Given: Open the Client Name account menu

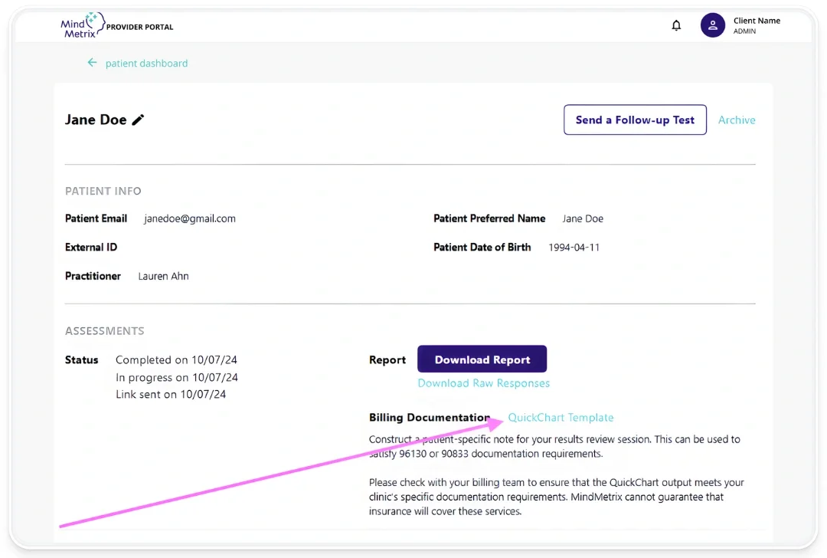Looking at the screenshot, I should (757, 25).
